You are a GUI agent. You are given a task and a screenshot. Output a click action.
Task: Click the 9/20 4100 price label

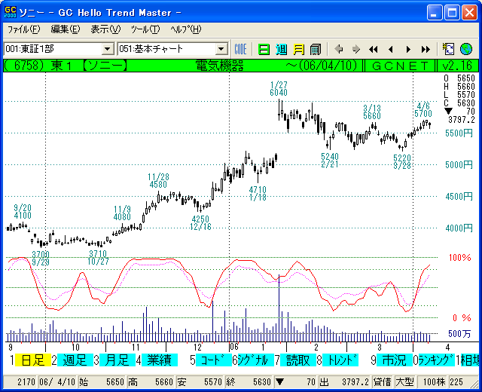23,212
